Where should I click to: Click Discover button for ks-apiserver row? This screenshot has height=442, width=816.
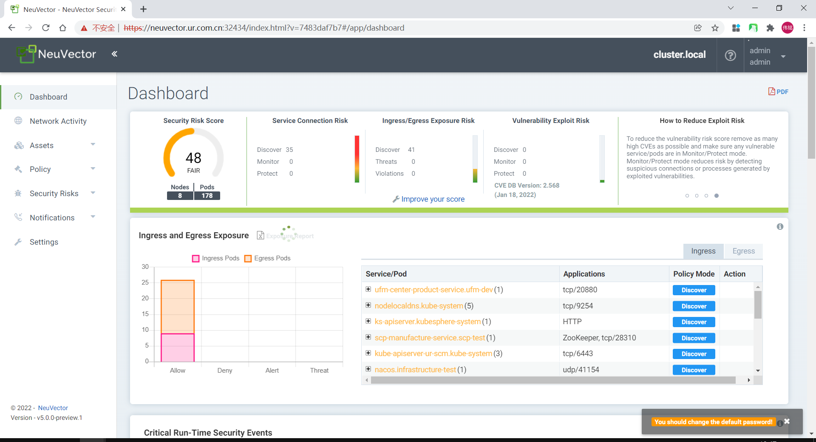(x=694, y=322)
